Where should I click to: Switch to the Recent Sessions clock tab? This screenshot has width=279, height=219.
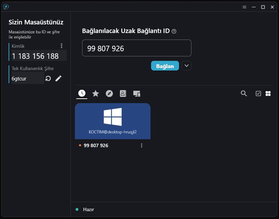pos(82,93)
